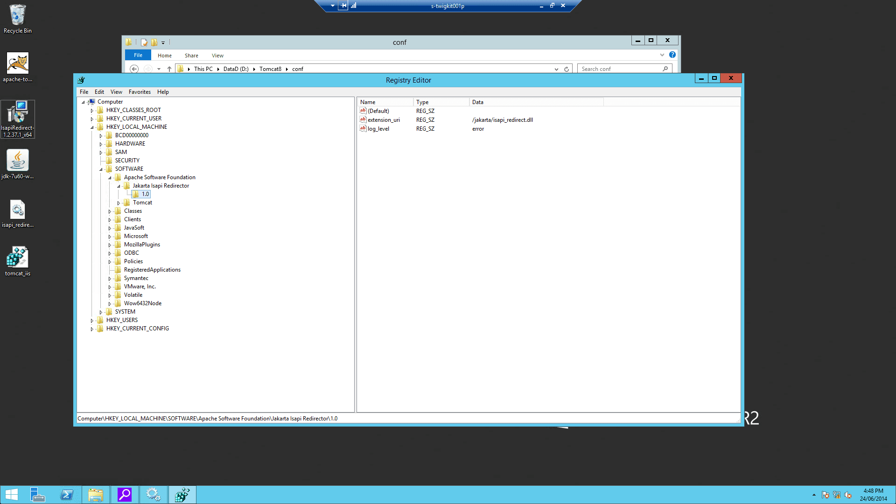Click DataD (D:) in breadcrumb path
The image size is (896, 504).
(x=236, y=69)
